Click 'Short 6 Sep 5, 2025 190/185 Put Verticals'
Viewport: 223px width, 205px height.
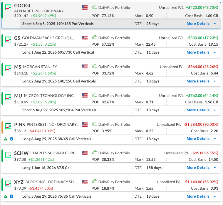pyautogui.click(x=58, y=24)
